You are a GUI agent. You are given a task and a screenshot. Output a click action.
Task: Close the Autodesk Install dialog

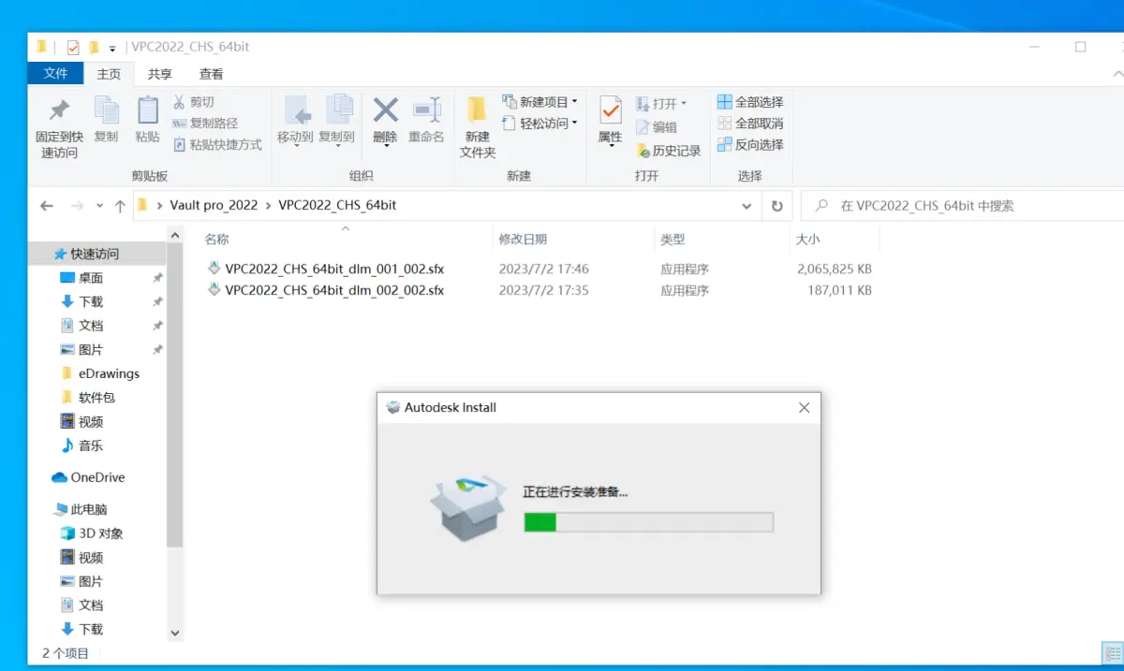tap(804, 407)
